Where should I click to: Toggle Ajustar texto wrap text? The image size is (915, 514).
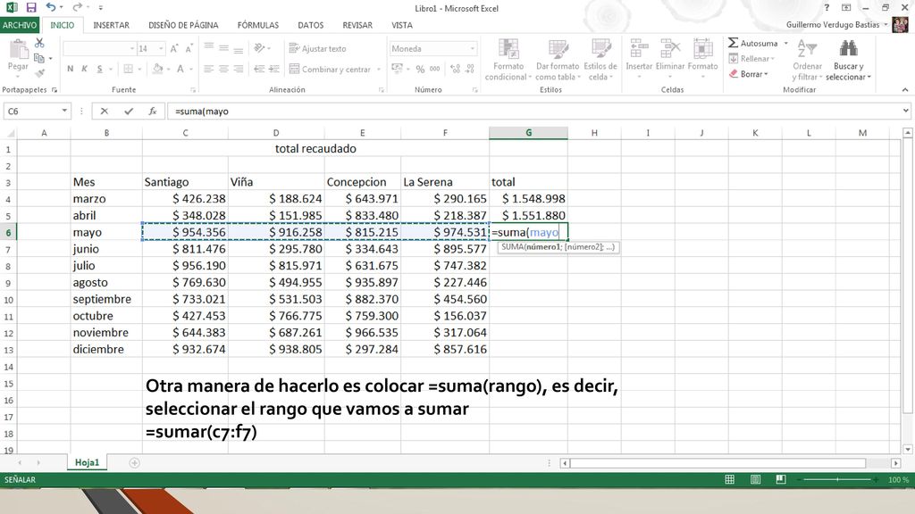[x=317, y=49]
